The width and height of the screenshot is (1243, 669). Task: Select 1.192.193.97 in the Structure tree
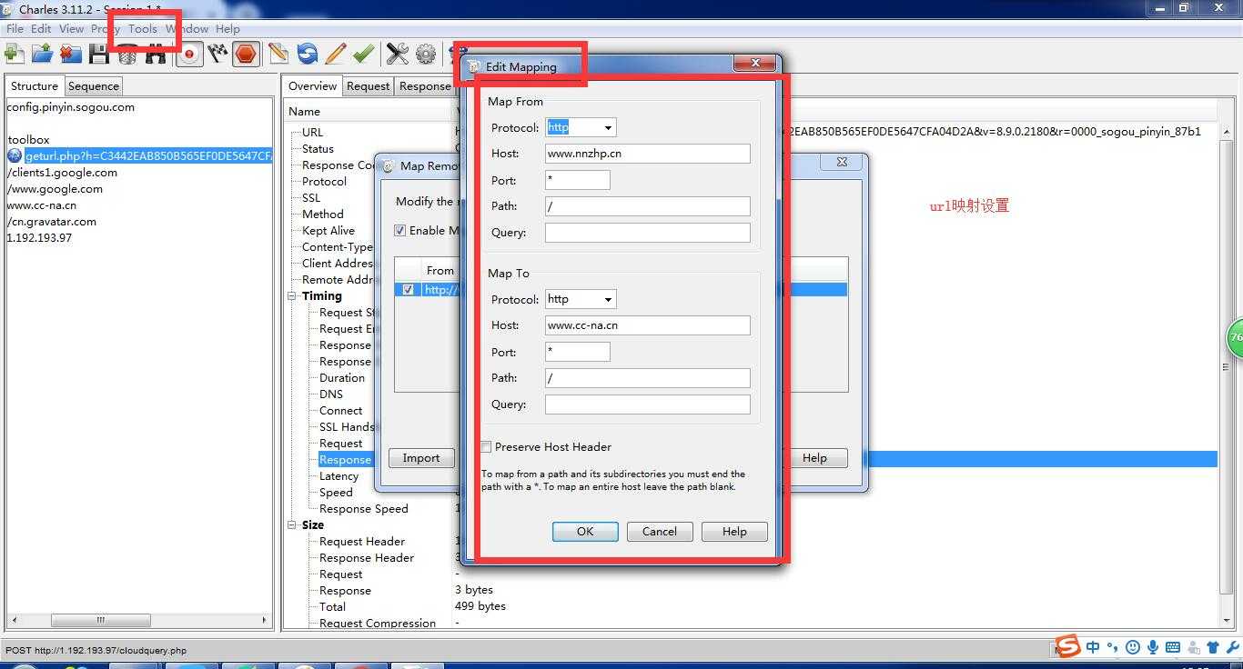coord(39,238)
